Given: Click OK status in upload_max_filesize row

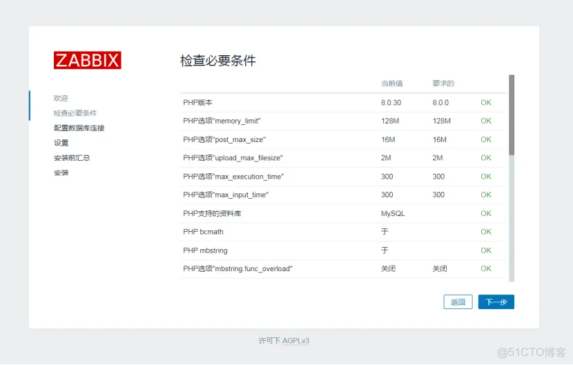Looking at the screenshot, I should [486, 158].
